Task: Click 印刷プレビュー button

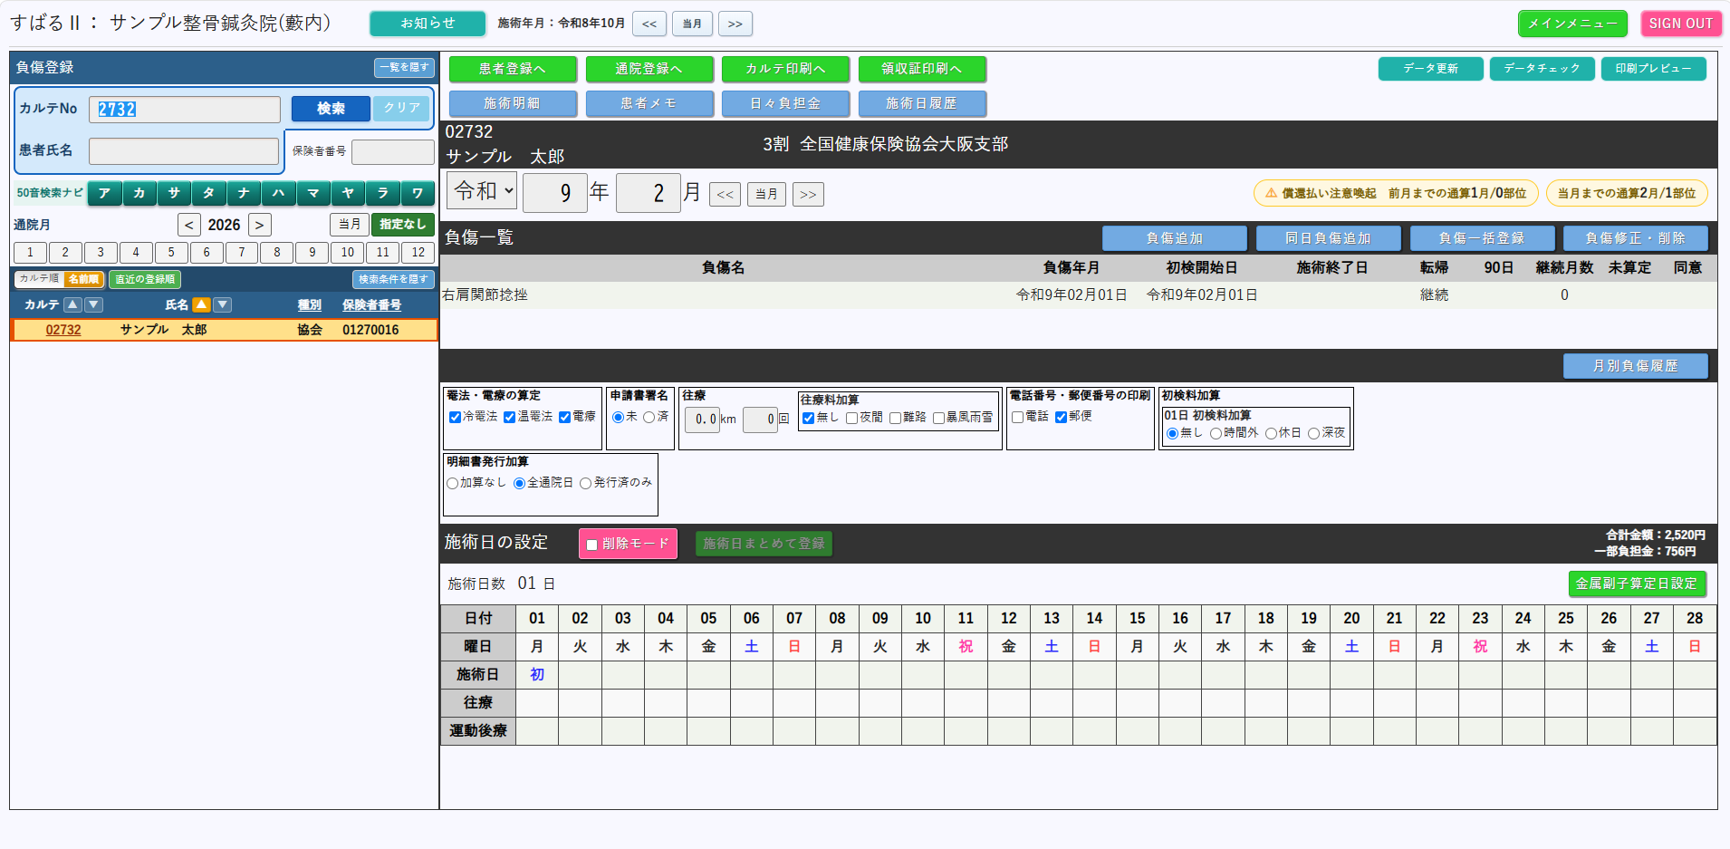Action: [1654, 69]
